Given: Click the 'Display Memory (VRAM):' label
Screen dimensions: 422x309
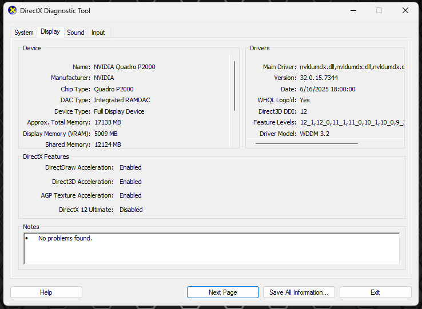Looking at the screenshot, I should click(x=57, y=134).
